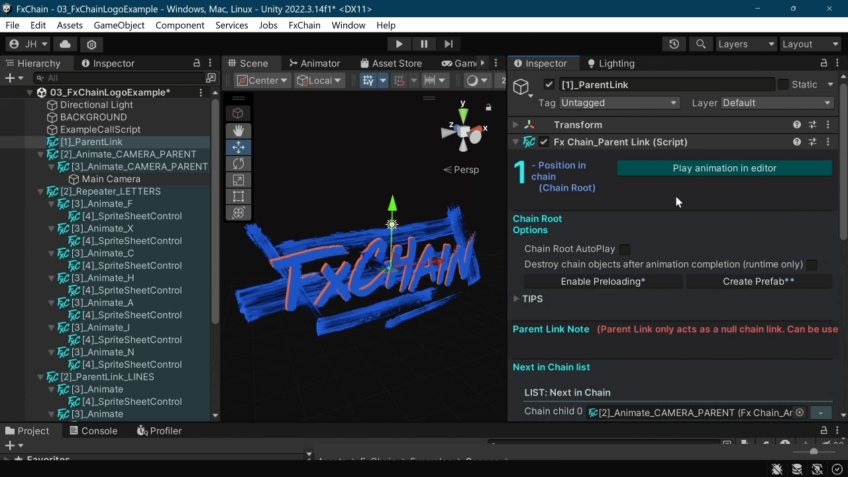Viewport: 848px width, 477px height.
Task: Click the snap increment settings icon
Action: (x=429, y=80)
